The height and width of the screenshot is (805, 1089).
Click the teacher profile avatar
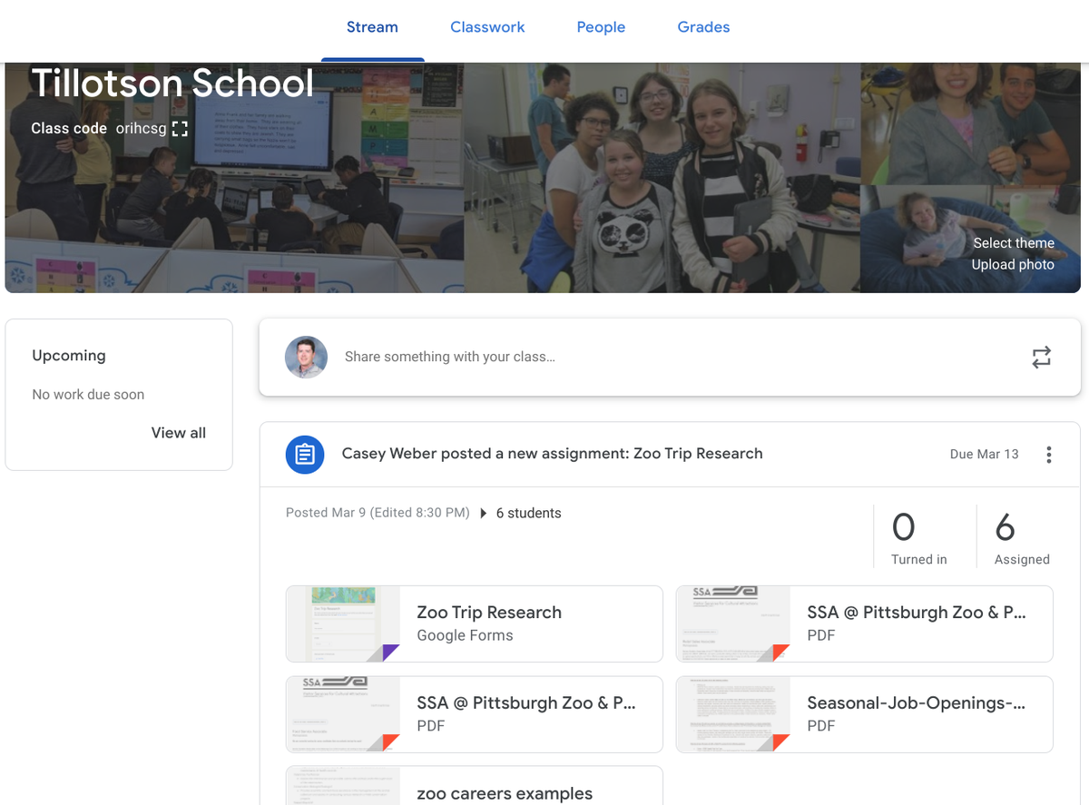306,357
